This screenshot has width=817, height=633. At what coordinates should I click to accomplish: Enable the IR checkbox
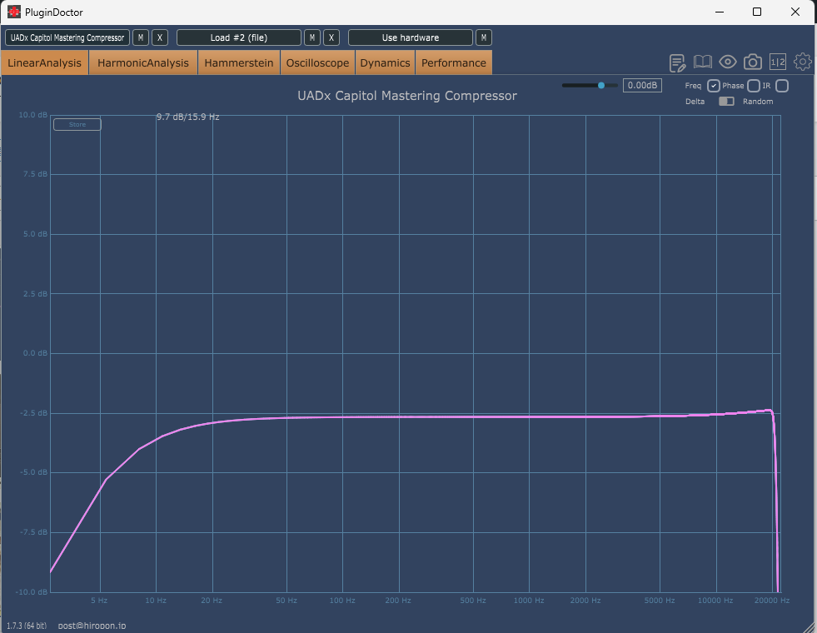click(x=781, y=86)
